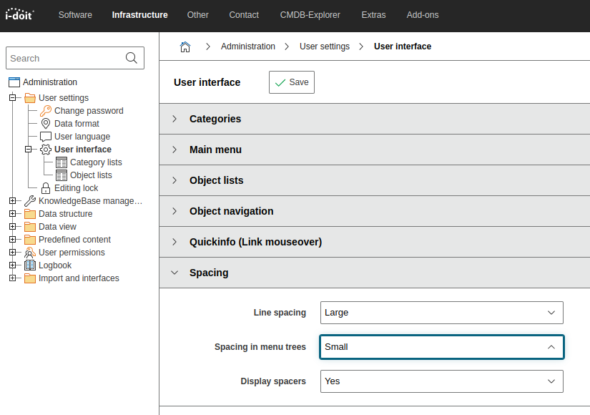Select Category lists in the tree
Viewport: 590px width, 415px height.
[x=96, y=162]
